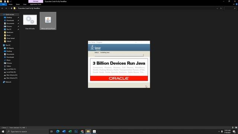The image size is (238, 134).
Task: Open Local Disk (D:) drive
Action: click(x=11, y=72)
